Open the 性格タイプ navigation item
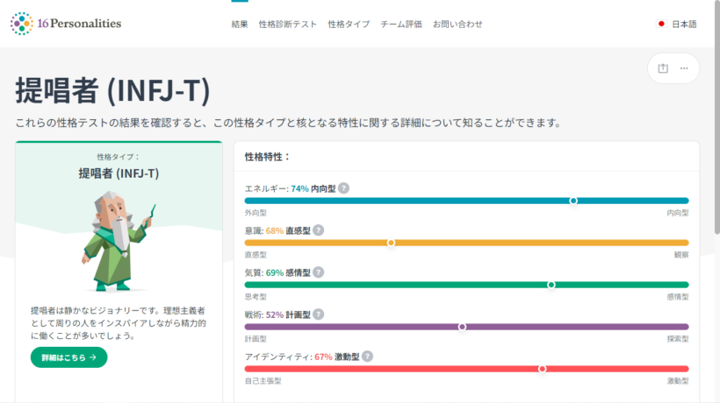720x403 pixels. point(349,24)
